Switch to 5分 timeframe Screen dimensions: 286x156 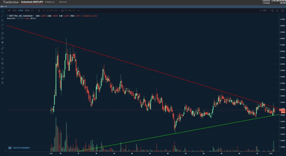[9, 11]
